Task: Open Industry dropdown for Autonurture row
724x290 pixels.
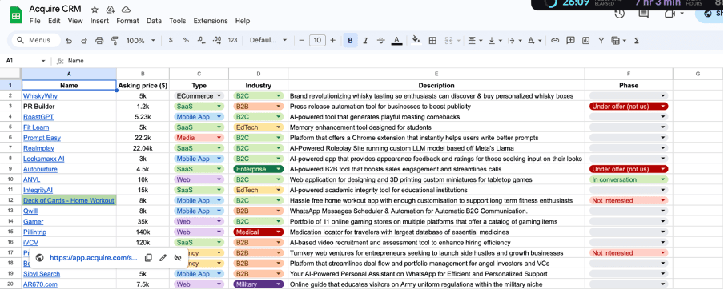Action: click(258, 169)
